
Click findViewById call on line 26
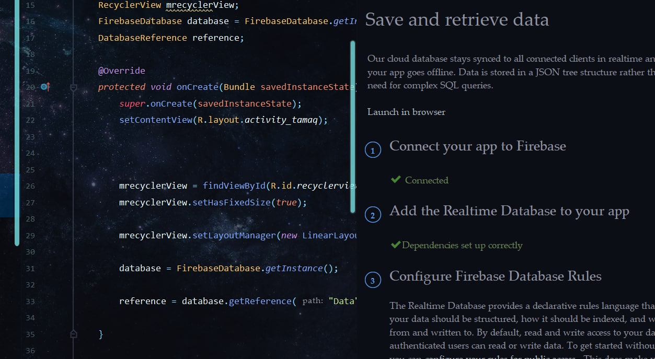click(234, 186)
